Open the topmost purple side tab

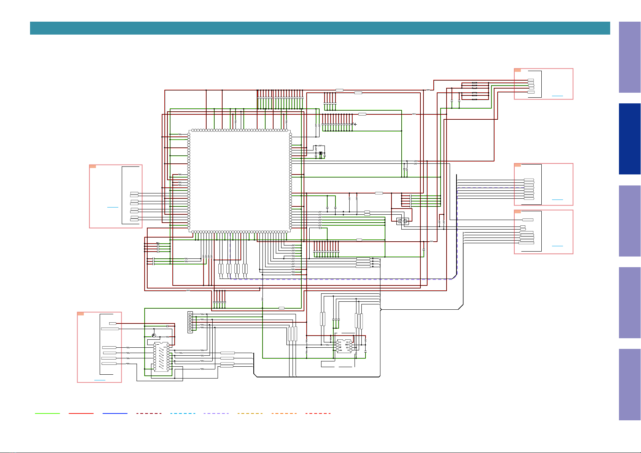(x=630, y=57)
